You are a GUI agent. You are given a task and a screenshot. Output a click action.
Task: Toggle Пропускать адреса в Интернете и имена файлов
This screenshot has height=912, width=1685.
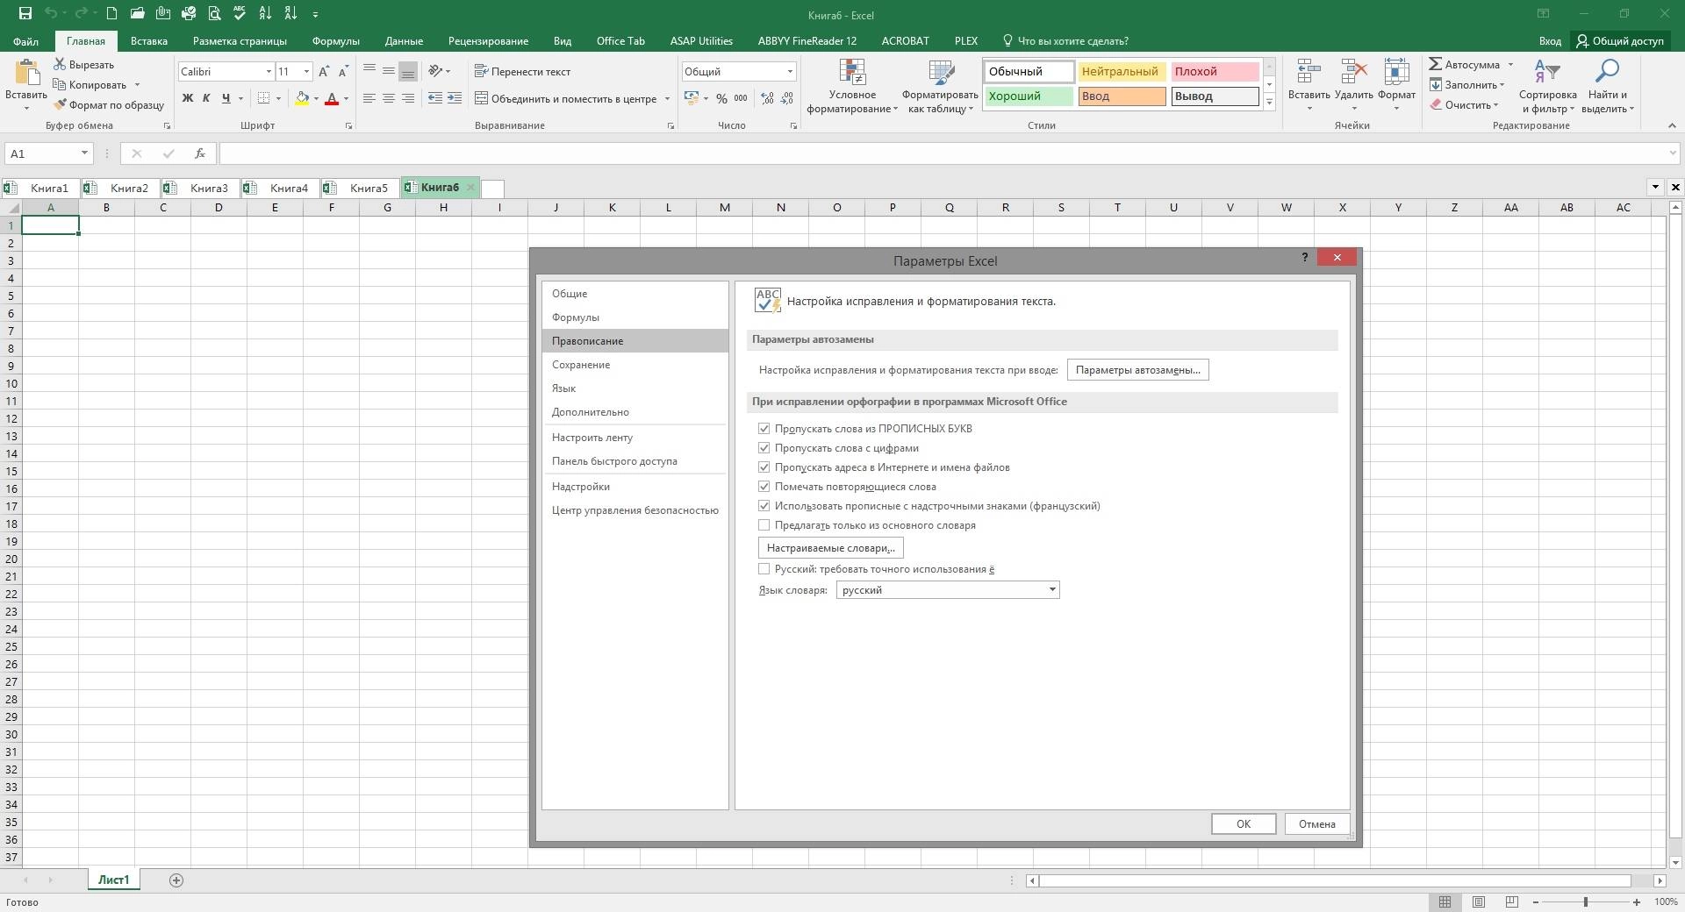764,467
